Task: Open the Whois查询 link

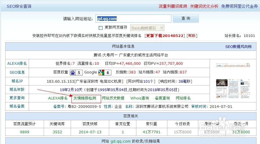Action: click(140, 98)
